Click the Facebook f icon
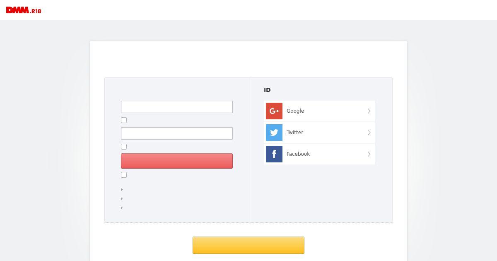This screenshot has height=261, width=497. click(274, 154)
